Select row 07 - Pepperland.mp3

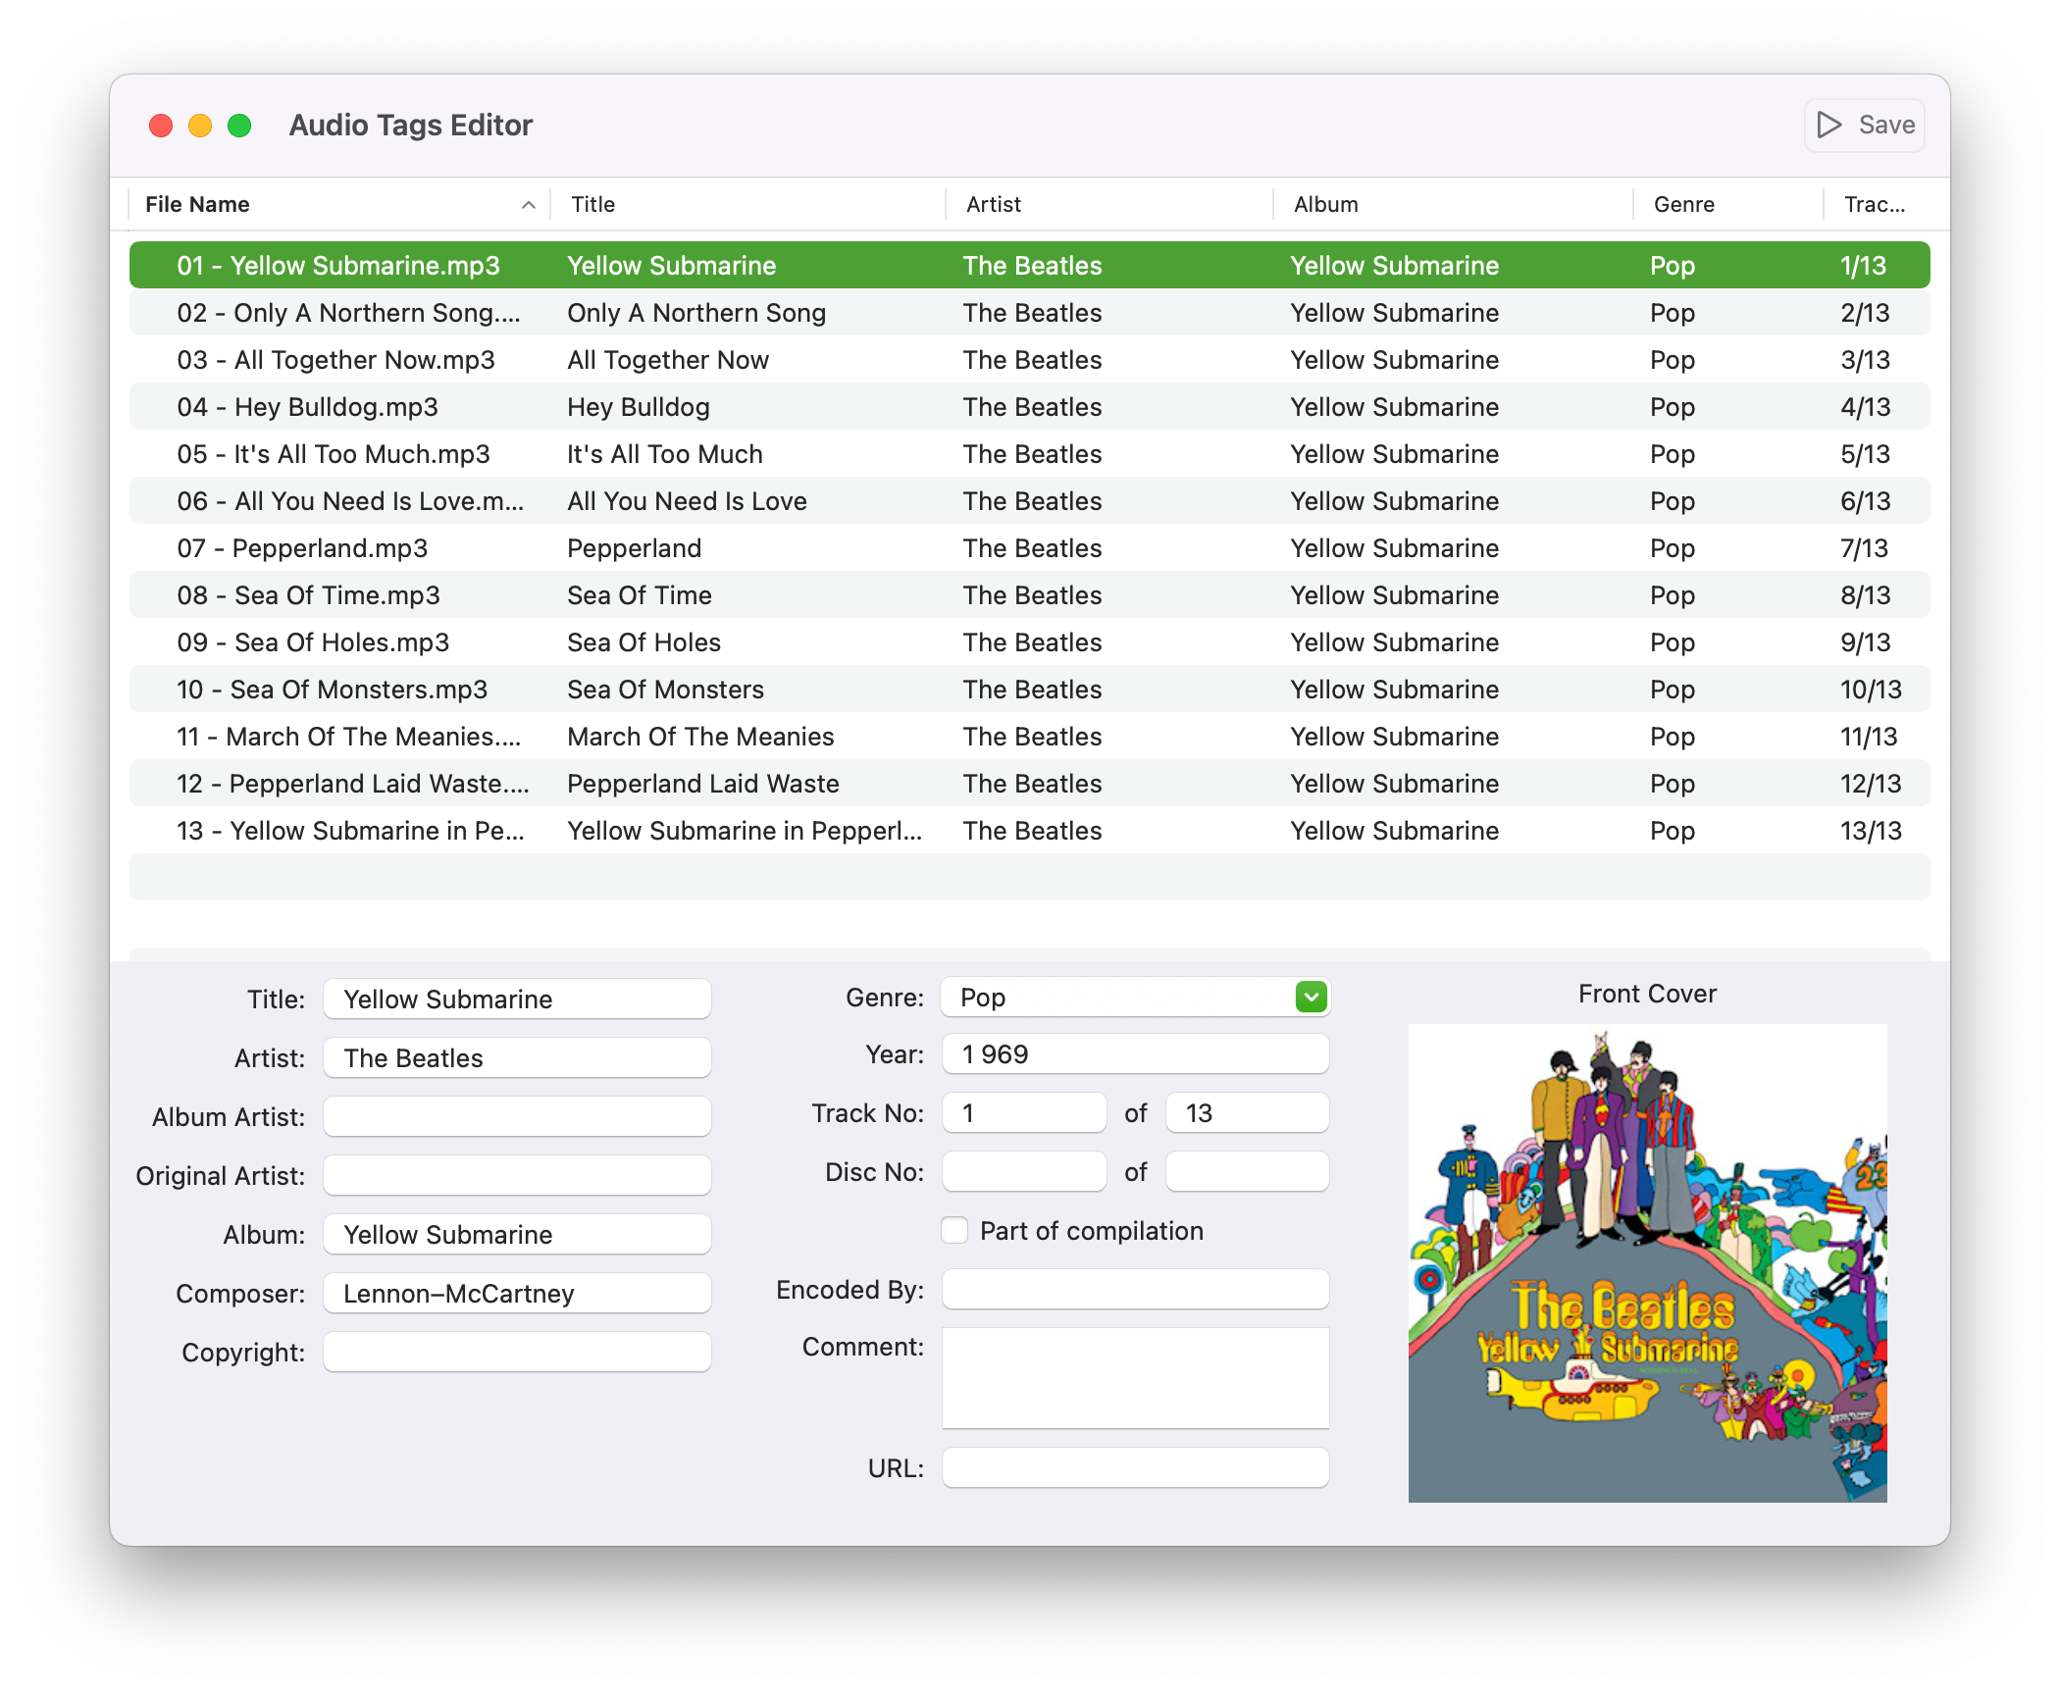[1029, 547]
